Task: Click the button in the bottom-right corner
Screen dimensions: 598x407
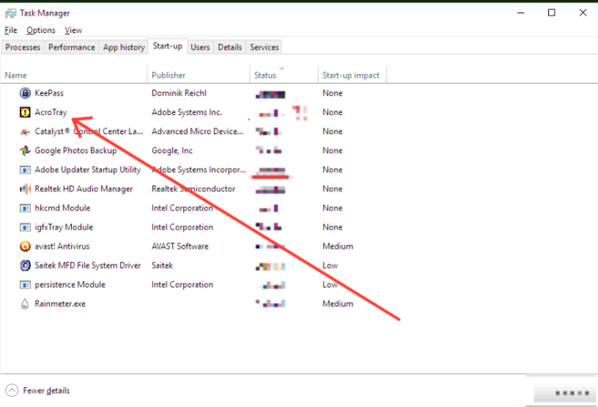Action: [x=565, y=392]
